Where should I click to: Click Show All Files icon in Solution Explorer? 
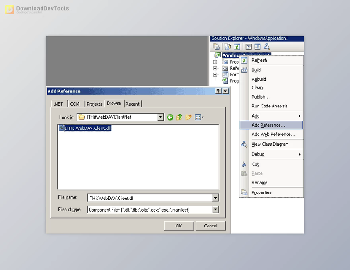click(228, 47)
